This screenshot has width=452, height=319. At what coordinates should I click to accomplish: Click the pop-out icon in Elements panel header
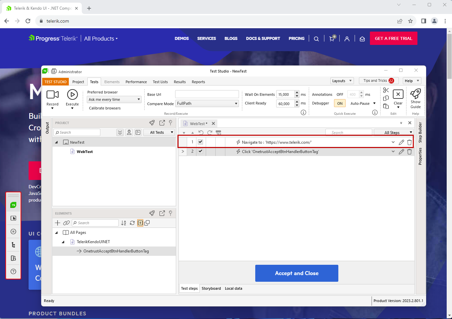coord(162,213)
